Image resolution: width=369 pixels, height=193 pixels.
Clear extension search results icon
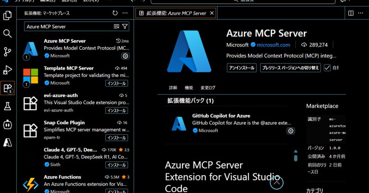pos(117,26)
